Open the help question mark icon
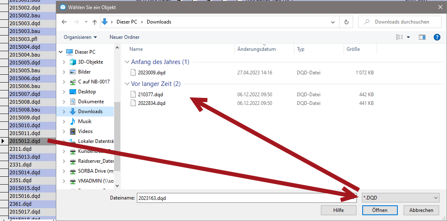The width and height of the screenshot is (447, 221). click(x=437, y=37)
